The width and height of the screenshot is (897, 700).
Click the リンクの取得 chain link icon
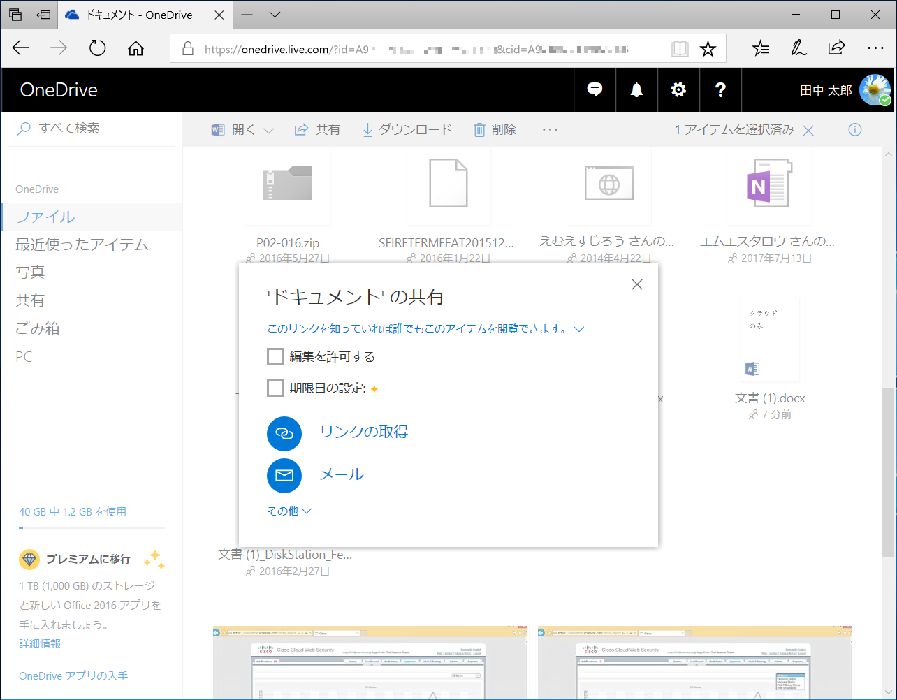coord(284,433)
